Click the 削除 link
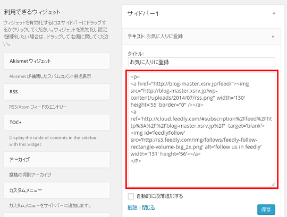This screenshot has height=217, width=287. [x=132, y=207]
